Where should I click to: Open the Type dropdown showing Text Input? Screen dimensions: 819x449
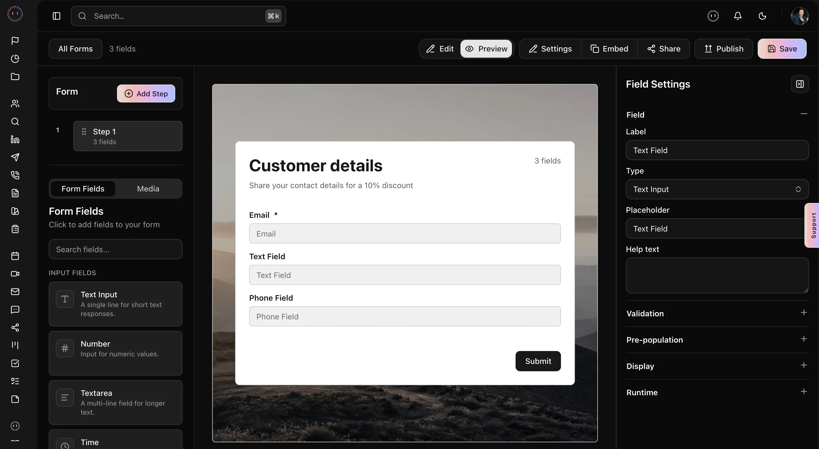click(x=717, y=189)
